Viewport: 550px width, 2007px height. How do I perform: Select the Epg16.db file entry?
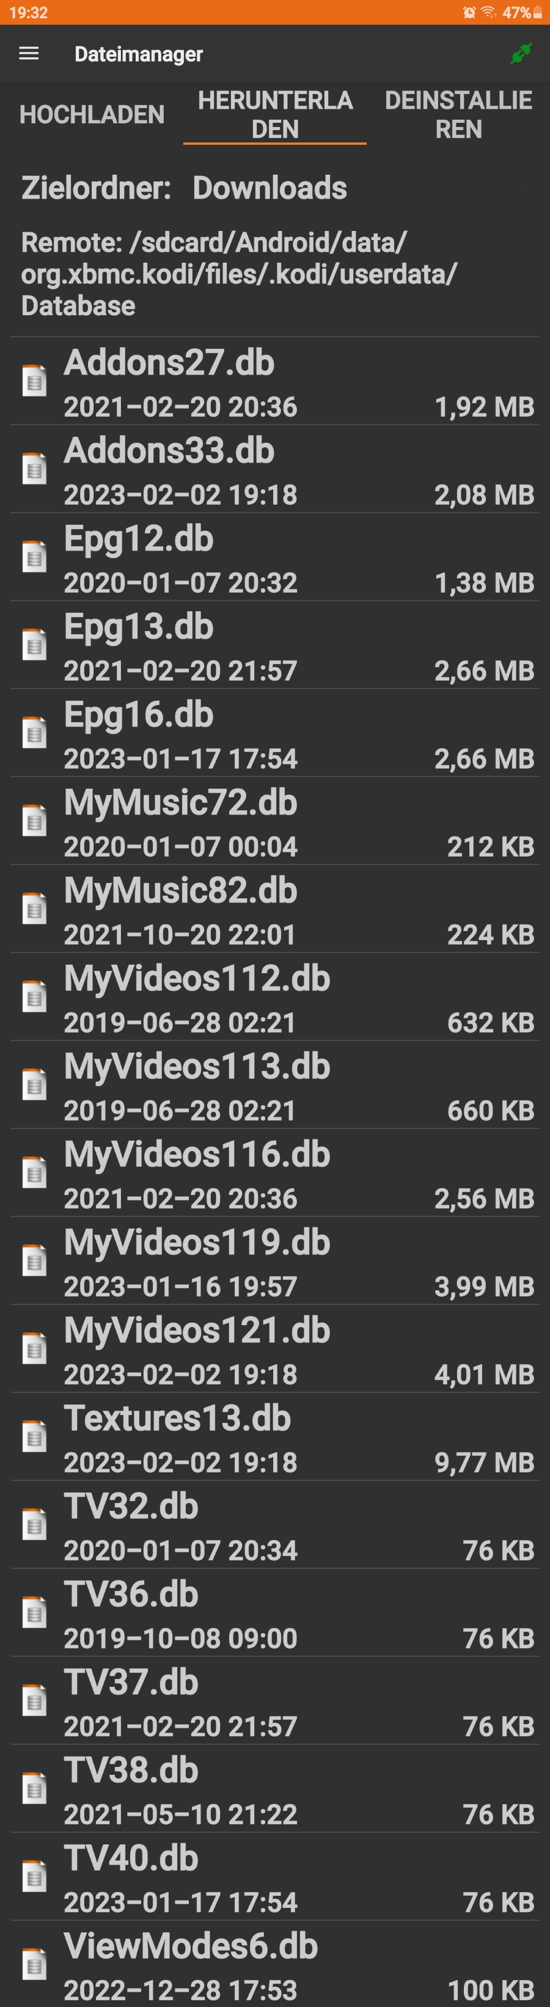(x=275, y=733)
